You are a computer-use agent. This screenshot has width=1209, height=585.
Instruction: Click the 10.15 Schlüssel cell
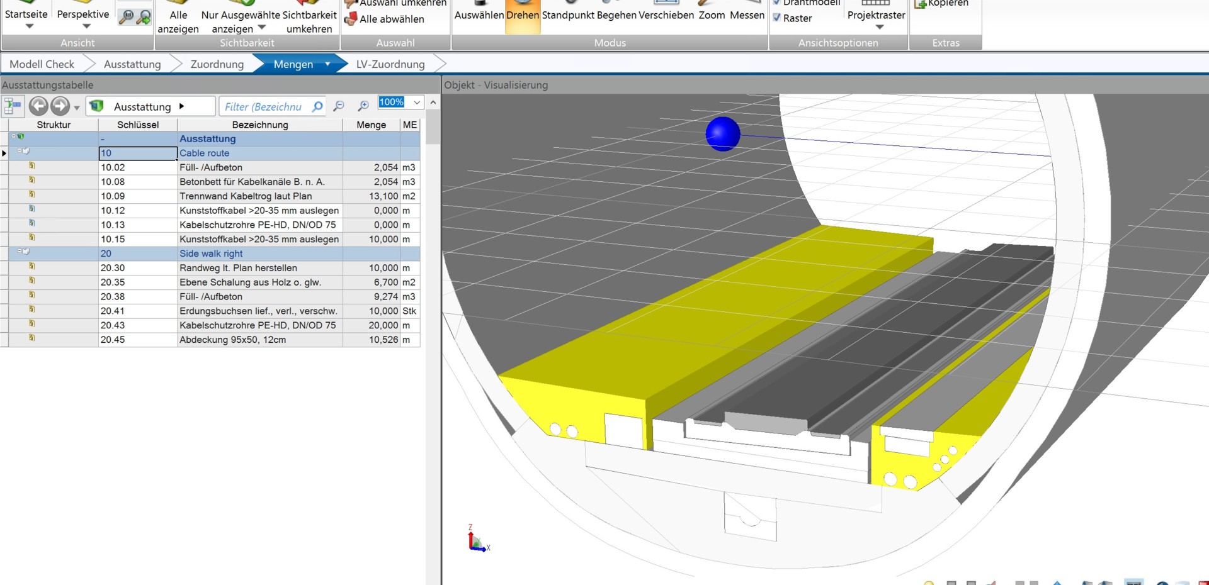tap(138, 239)
